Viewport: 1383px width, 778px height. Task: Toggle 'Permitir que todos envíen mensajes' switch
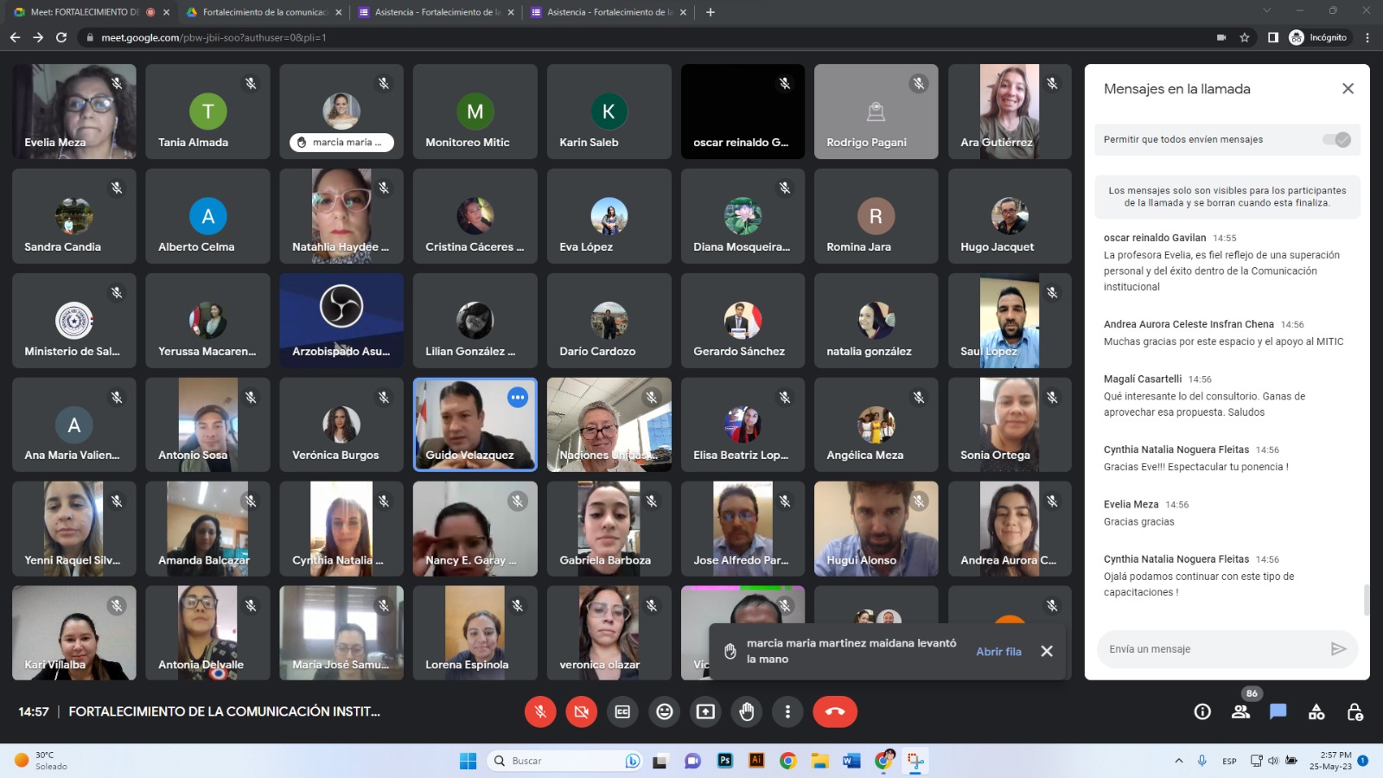1336,139
